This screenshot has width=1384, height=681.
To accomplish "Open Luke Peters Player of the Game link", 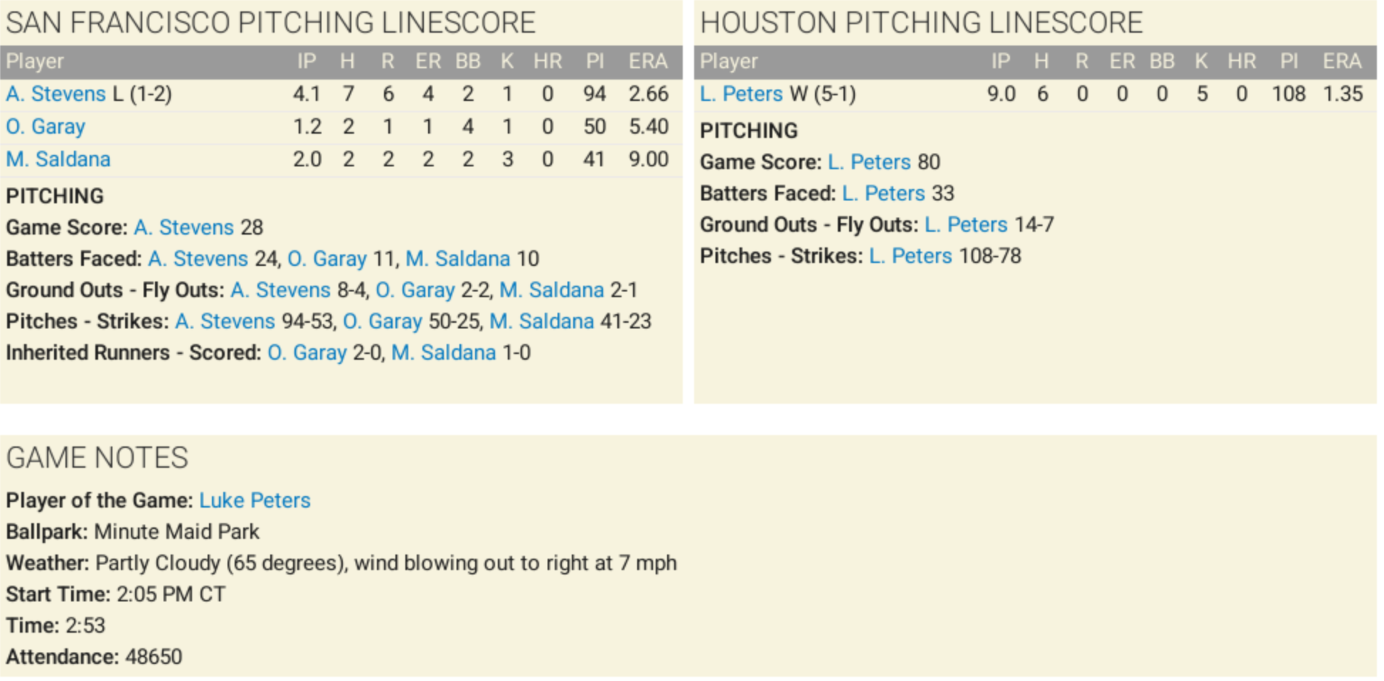I will (255, 500).
